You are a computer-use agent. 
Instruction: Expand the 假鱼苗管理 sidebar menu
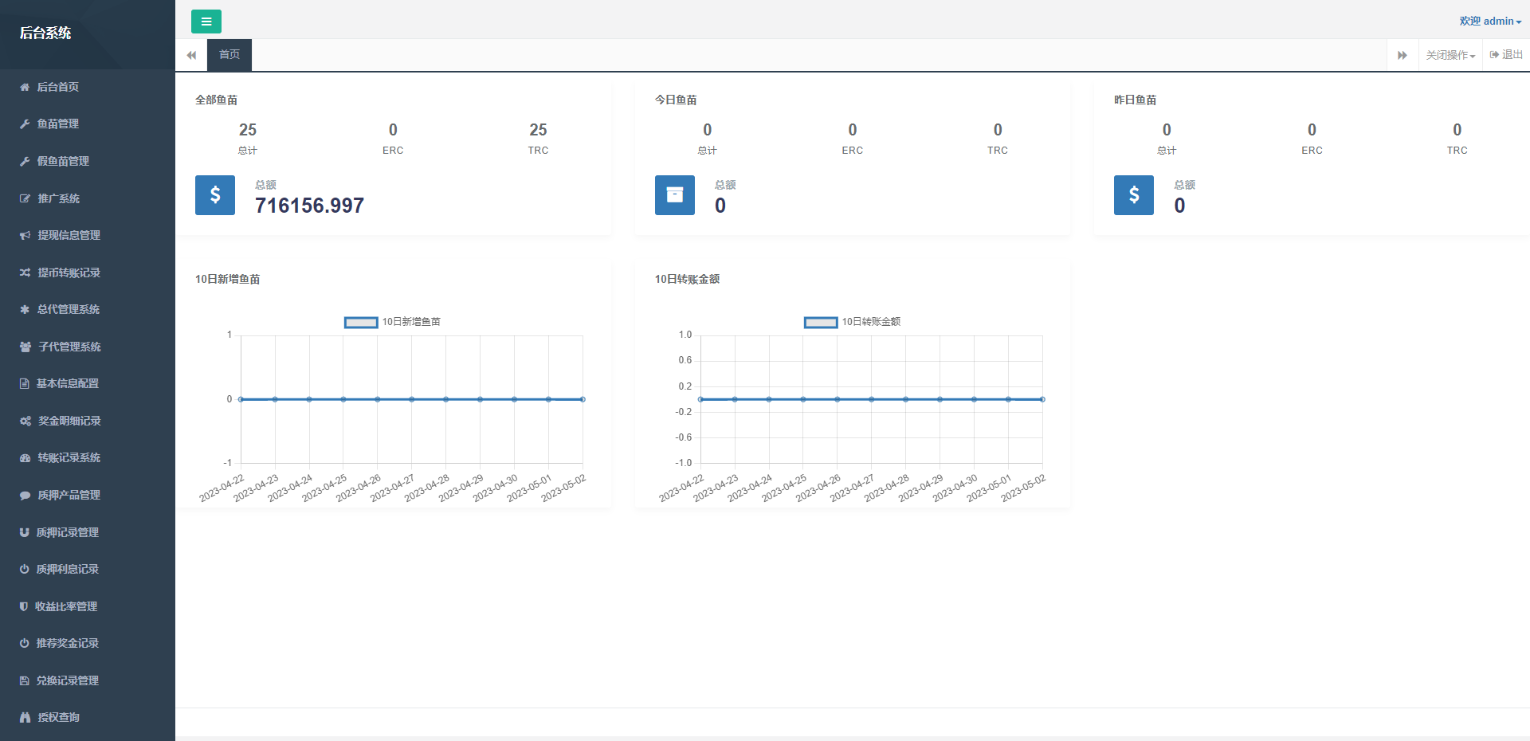[x=63, y=161]
